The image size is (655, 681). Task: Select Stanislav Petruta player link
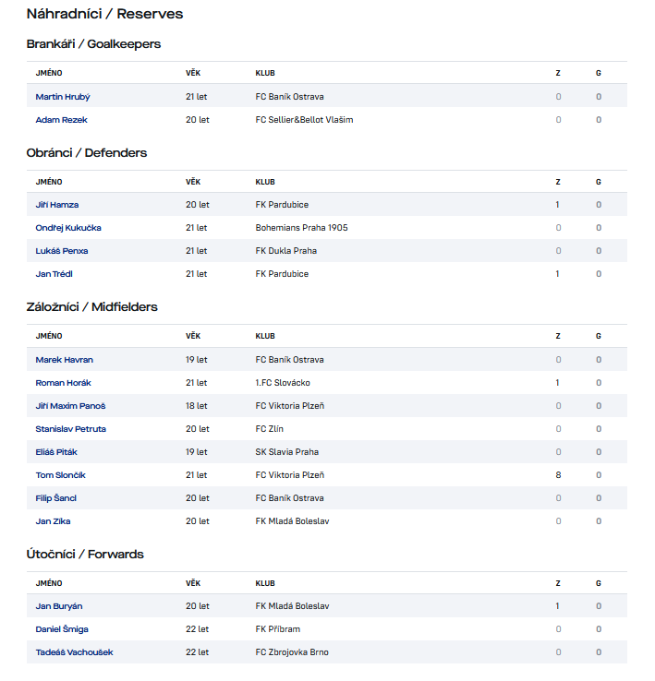pyautogui.click(x=70, y=429)
